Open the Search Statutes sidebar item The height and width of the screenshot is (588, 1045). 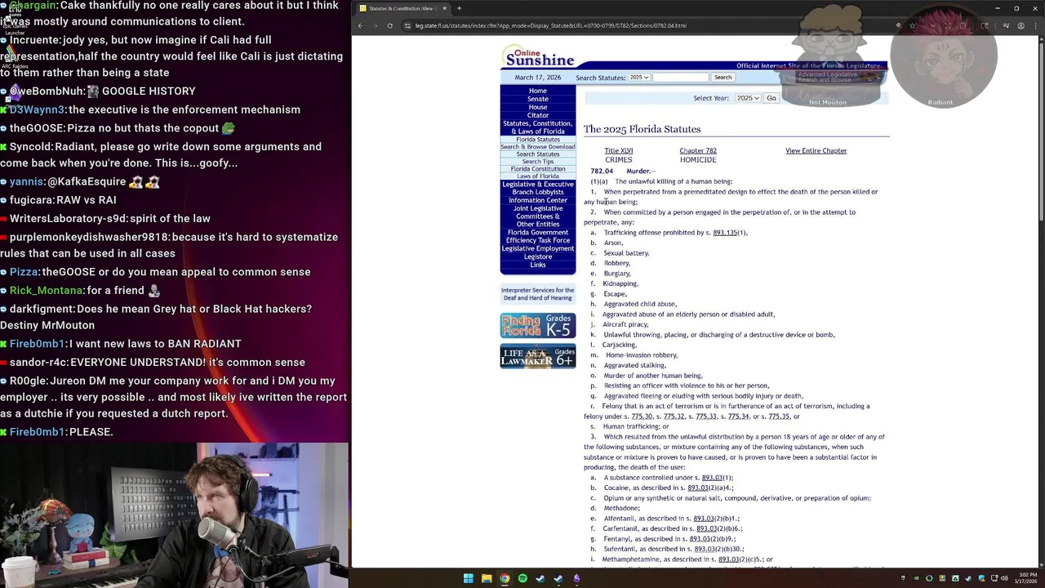[x=538, y=154]
